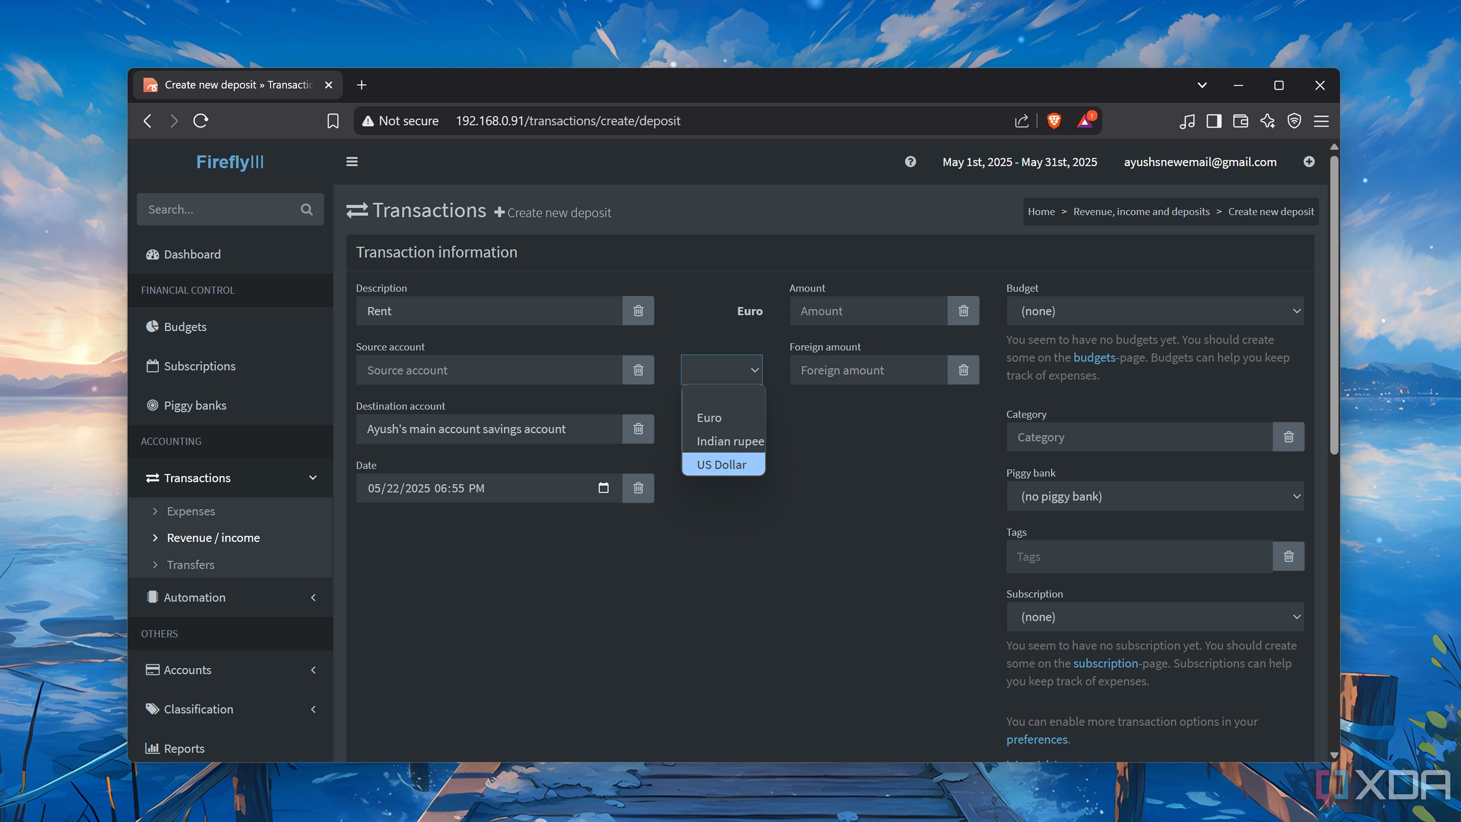Viewport: 1461px width, 822px height.
Task: Click the Brave Shields lion icon
Action: [x=1054, y=121]
